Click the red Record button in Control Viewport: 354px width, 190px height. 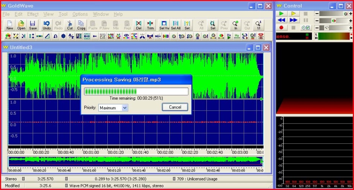pyautogui.click(x=281, y=27)
